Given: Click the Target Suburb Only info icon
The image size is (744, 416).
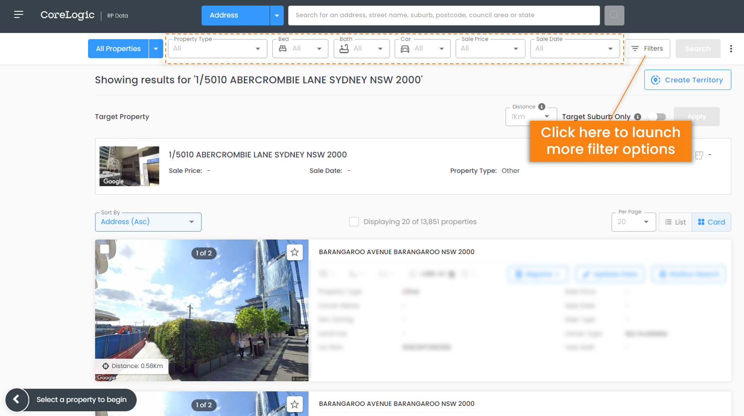Looking at the screenshot, I should [637, 117].
